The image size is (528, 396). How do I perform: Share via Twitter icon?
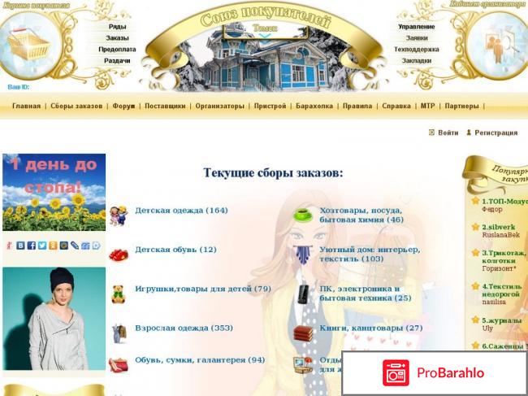pyautogui.click(x=42, y=246)
